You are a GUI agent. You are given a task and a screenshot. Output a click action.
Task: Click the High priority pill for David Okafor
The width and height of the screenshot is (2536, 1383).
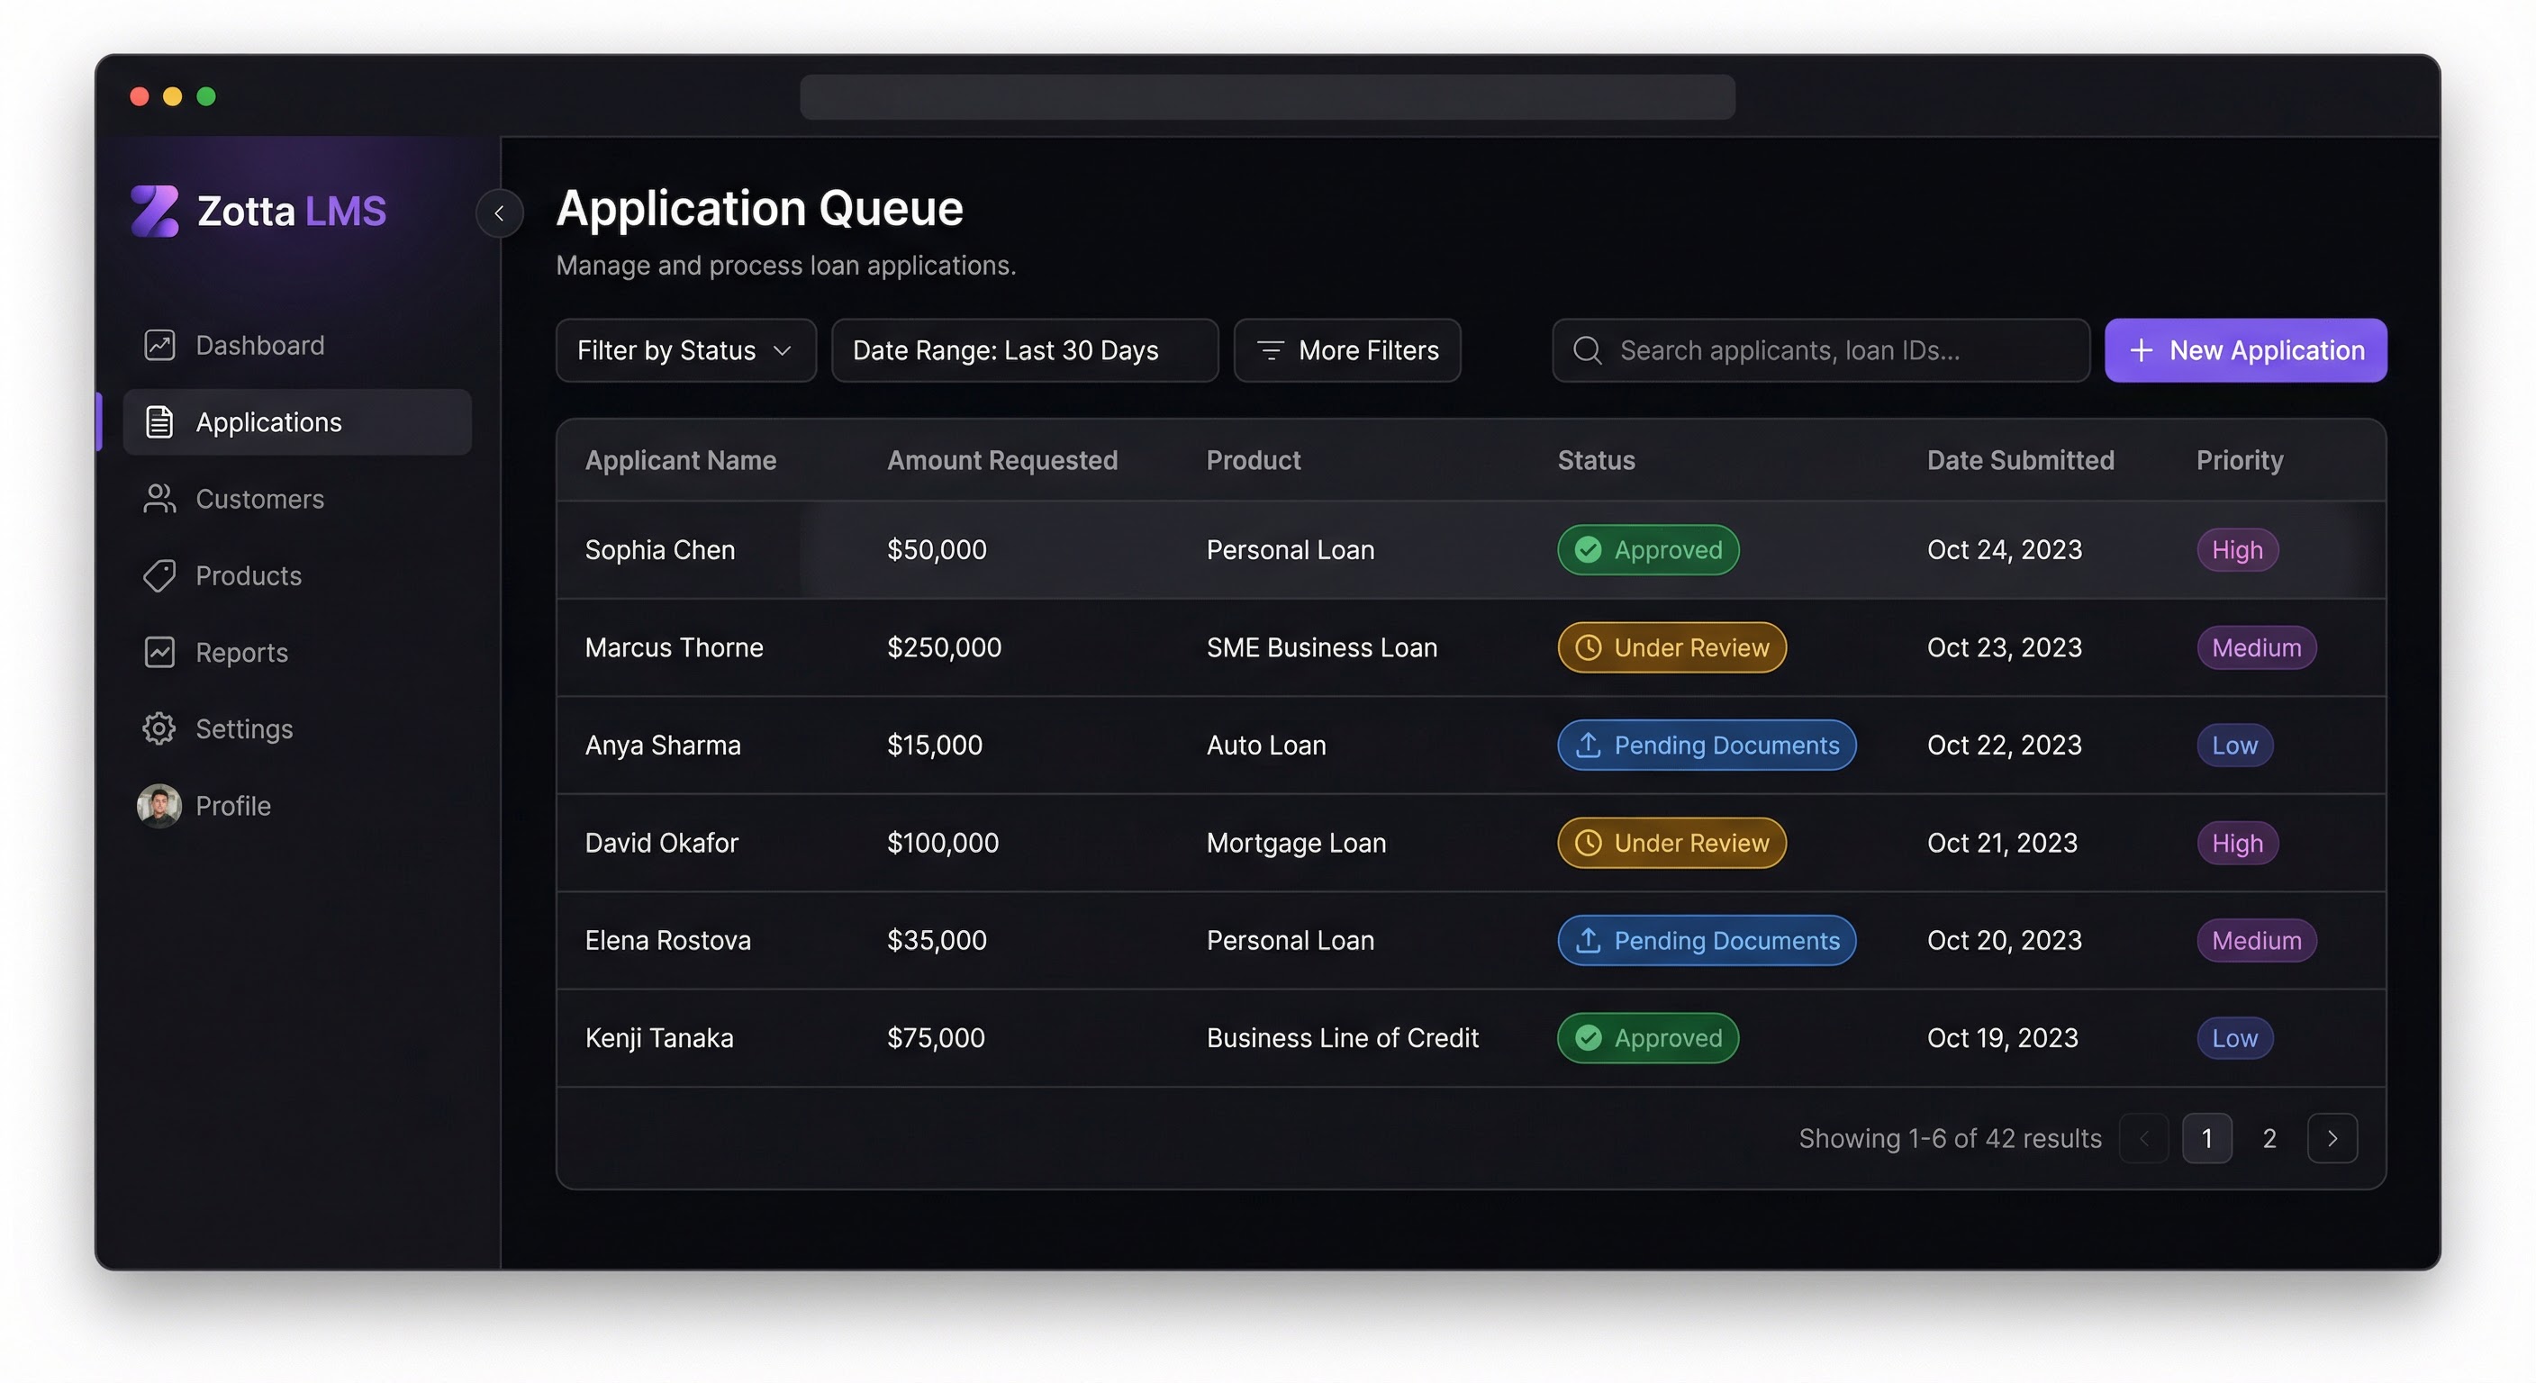click(x=2237, y=843)
